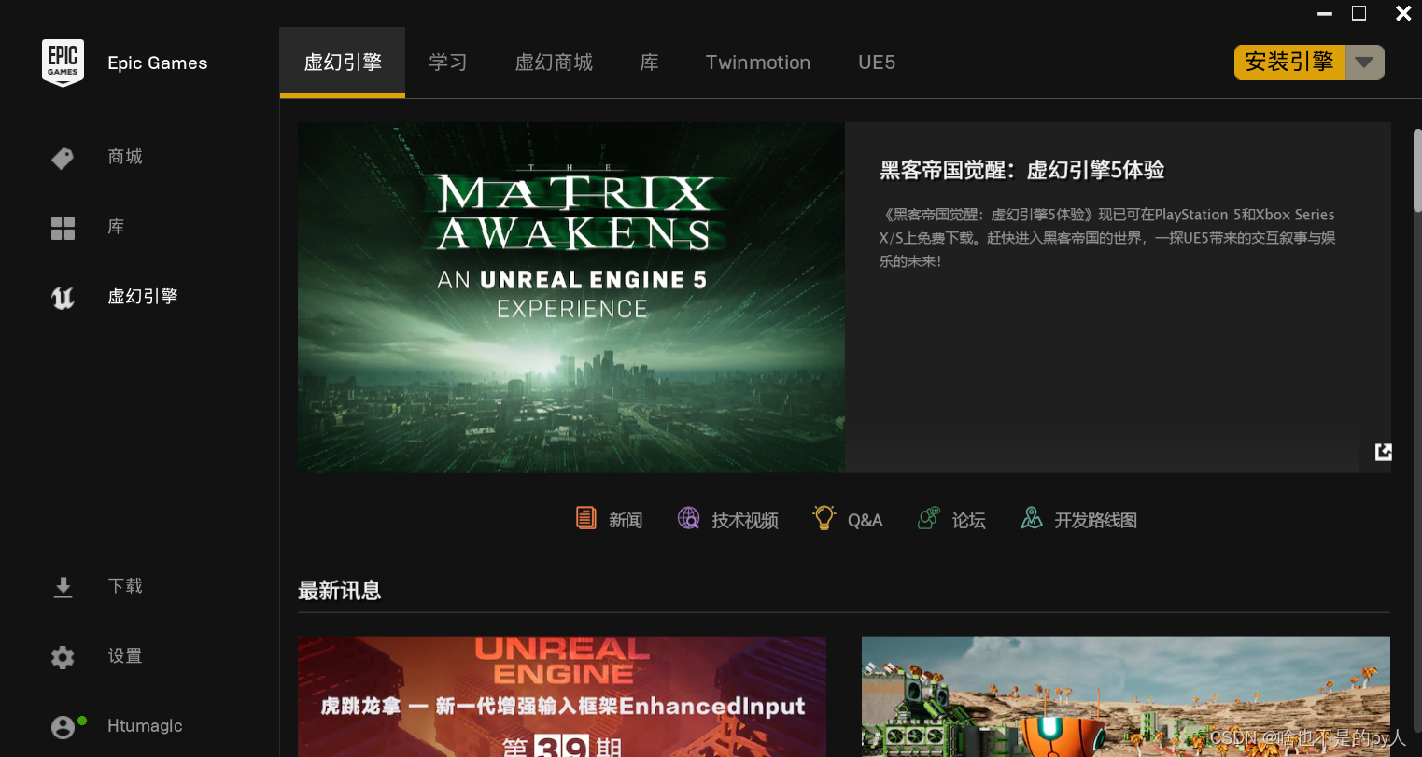The height and width of the screenshot is (757, 1422).
Task: Click the Q&A lightbulb icon
Action: [x=824, y=517]
